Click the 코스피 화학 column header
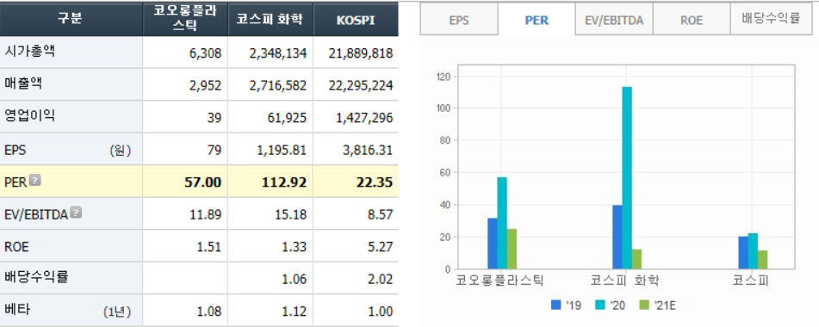 tap(270, 18)
